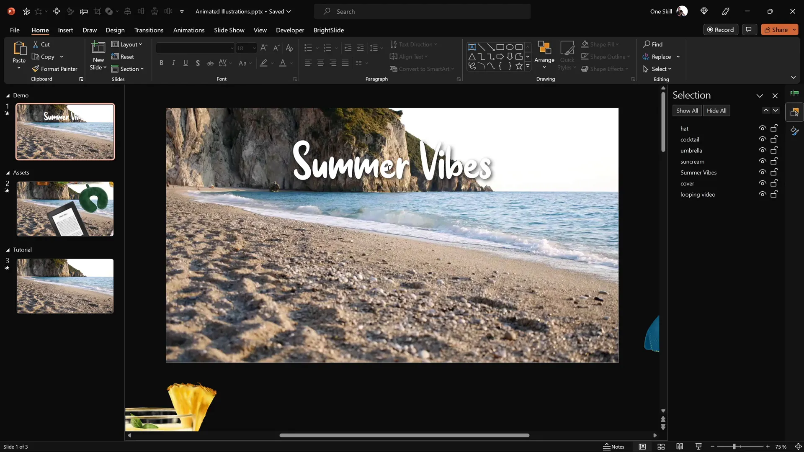Apply text Shadow formatting
The image size is (804, 452).
pos(198,63)
